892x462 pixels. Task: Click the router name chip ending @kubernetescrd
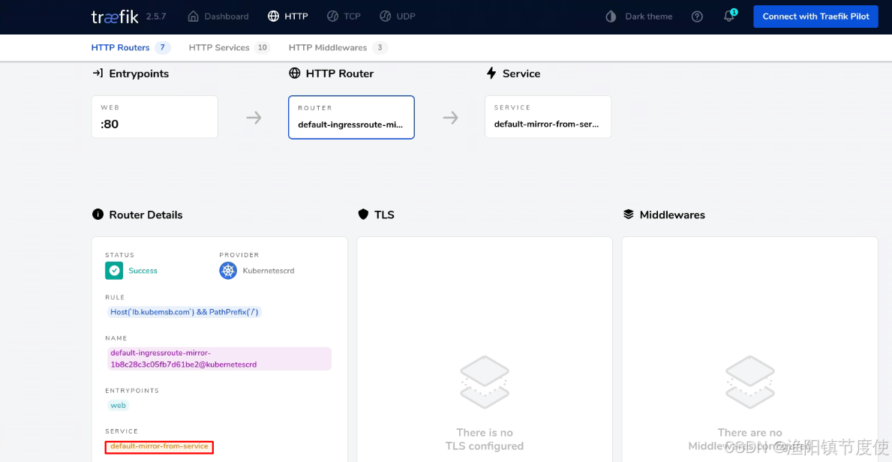point(219,358)
